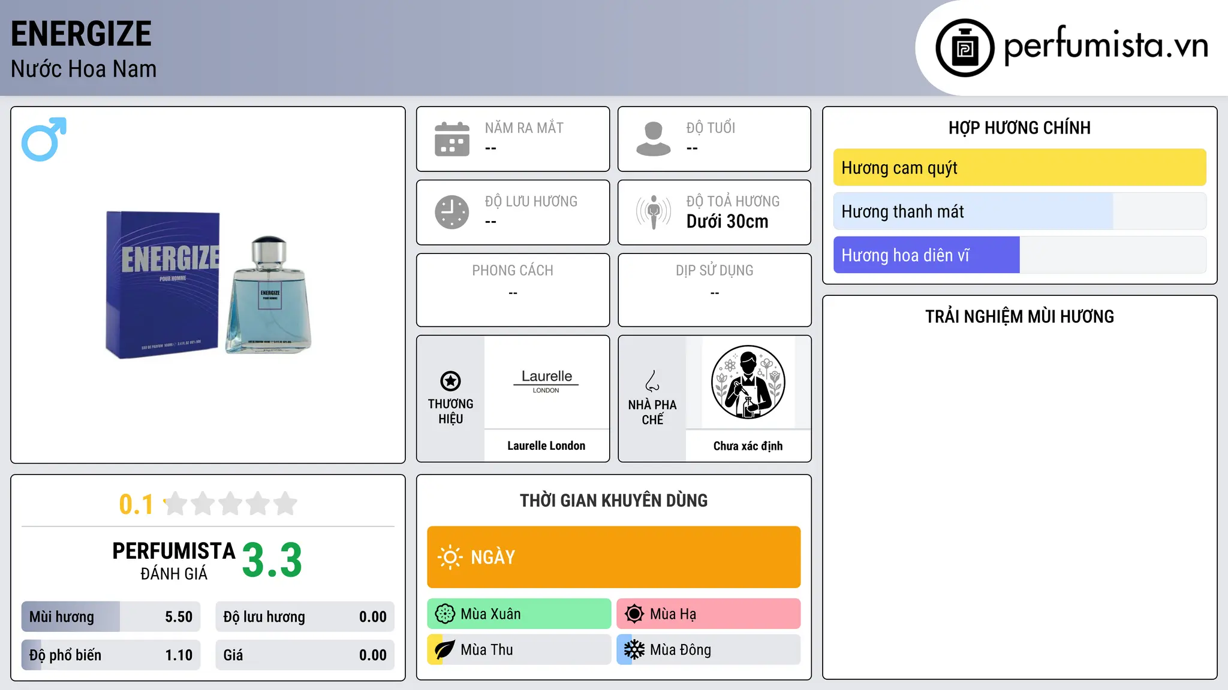Image resolution: width=1228 pixels, height=690 pixels.
Task: Select the Hương thanh mát accord bar
Action: click(x=1019, y=211)
